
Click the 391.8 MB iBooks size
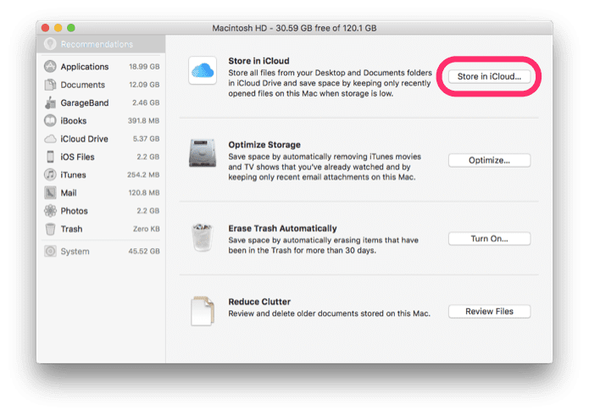[143, 120]
